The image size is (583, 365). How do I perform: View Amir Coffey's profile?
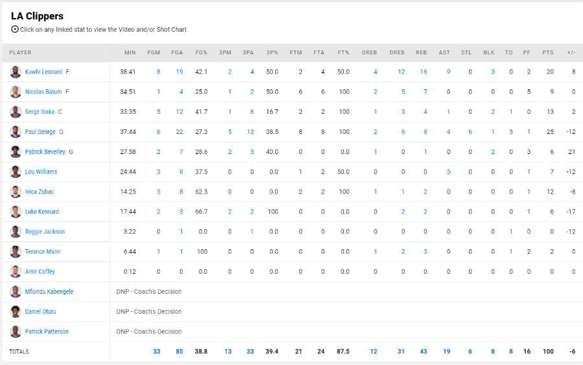[x=40, y=271]
